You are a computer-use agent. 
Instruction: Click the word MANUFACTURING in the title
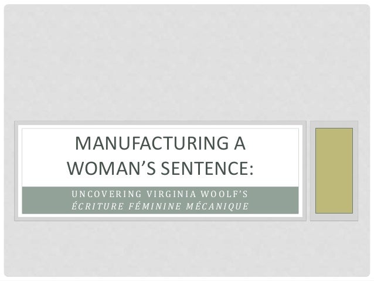tap(151, 143)
